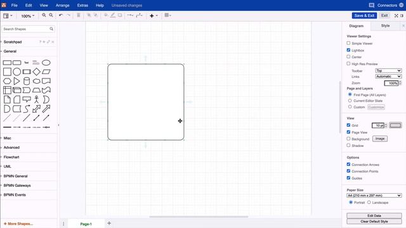
Task: Open the Arrange menu
Action: click(x=62, y=5)
